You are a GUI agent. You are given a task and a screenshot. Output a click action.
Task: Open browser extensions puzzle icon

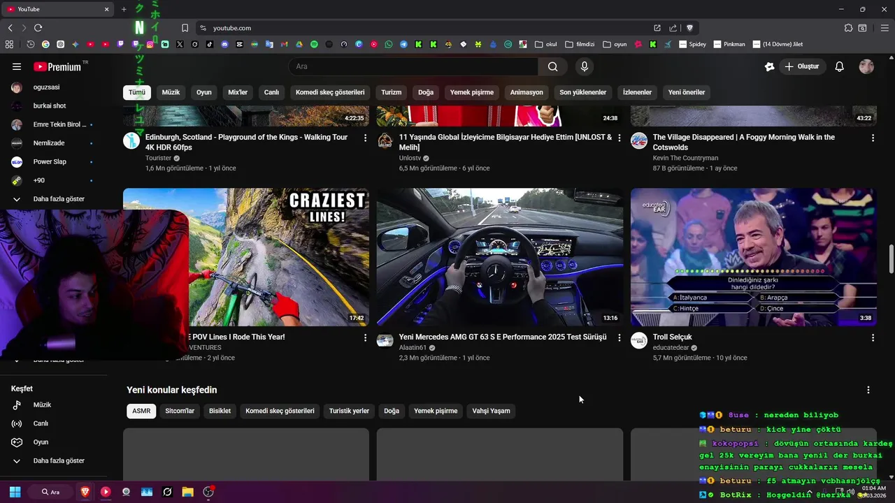(848, 28)
